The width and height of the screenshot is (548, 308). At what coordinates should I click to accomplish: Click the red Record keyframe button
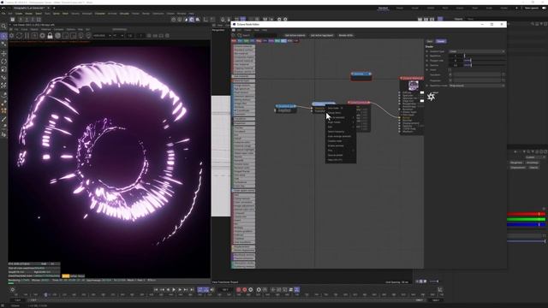(239, 290)
